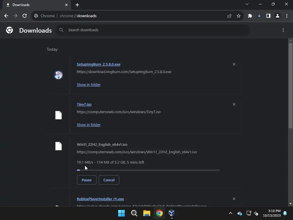Click the Chrome logo beside Downloads heading
Viewport: 293px width, 220px height.
click(9, 30)
